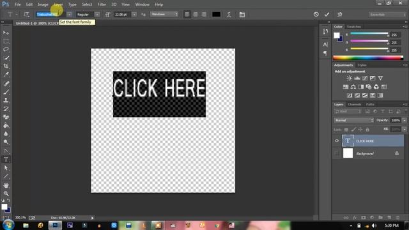Open the font family dropdown arrow
409x230 pixels.
69,15
